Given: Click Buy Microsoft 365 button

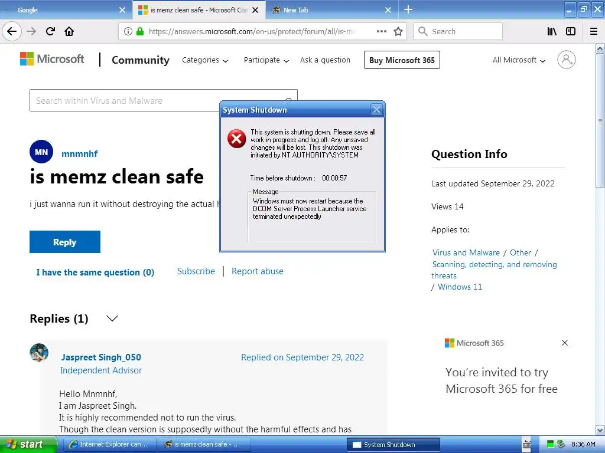Looking at the screenshot, I should click(402, 60).
